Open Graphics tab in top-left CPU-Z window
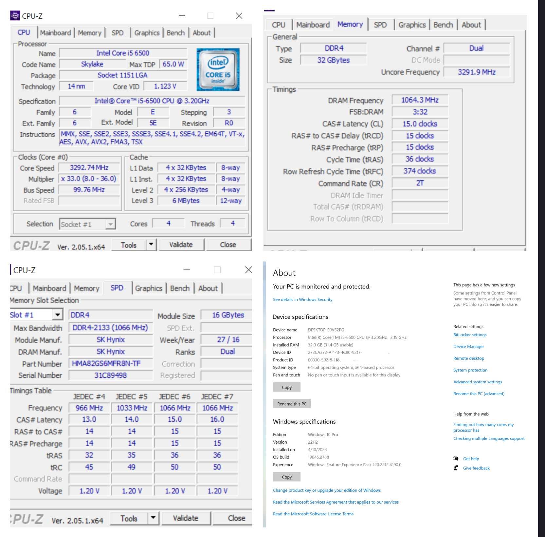 pyautogui.click(x=147, y=33)
